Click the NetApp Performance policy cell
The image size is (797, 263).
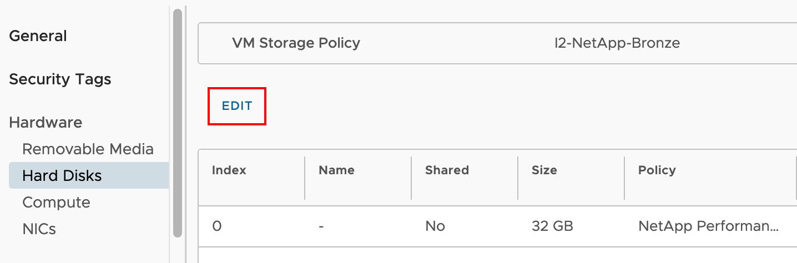(x=708, y=226)
